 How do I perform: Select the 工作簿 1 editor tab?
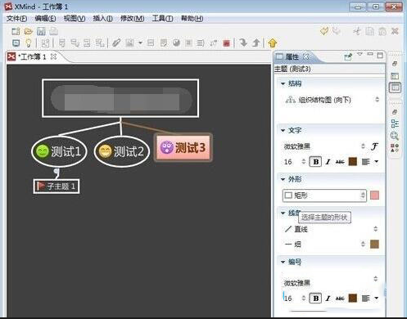32,56
